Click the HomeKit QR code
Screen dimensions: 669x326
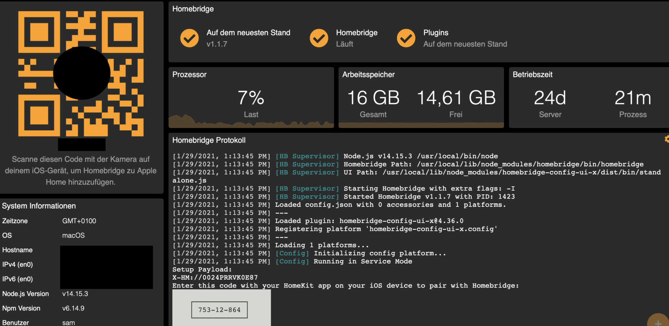(x=81, y=73)
